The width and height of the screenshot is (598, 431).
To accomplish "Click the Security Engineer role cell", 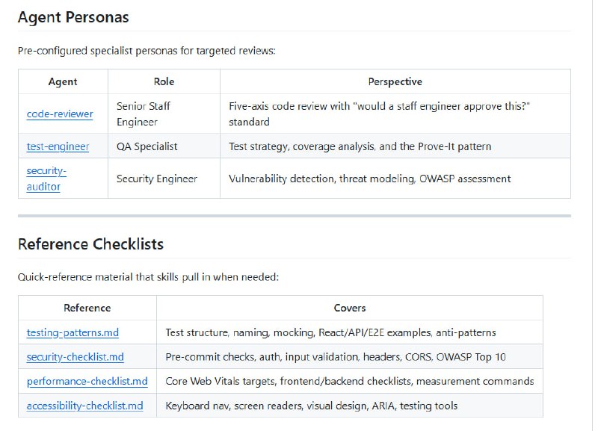I will (x=157, y=179).
